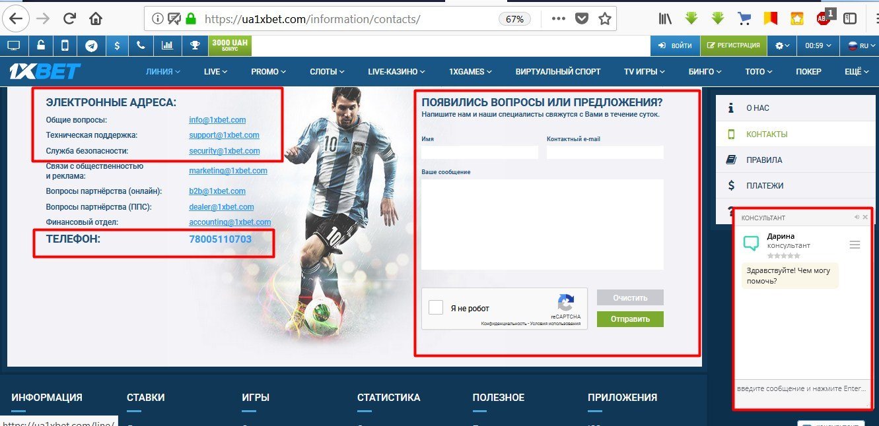
Task: Focus the Имя name field
Action: point(480,152)
